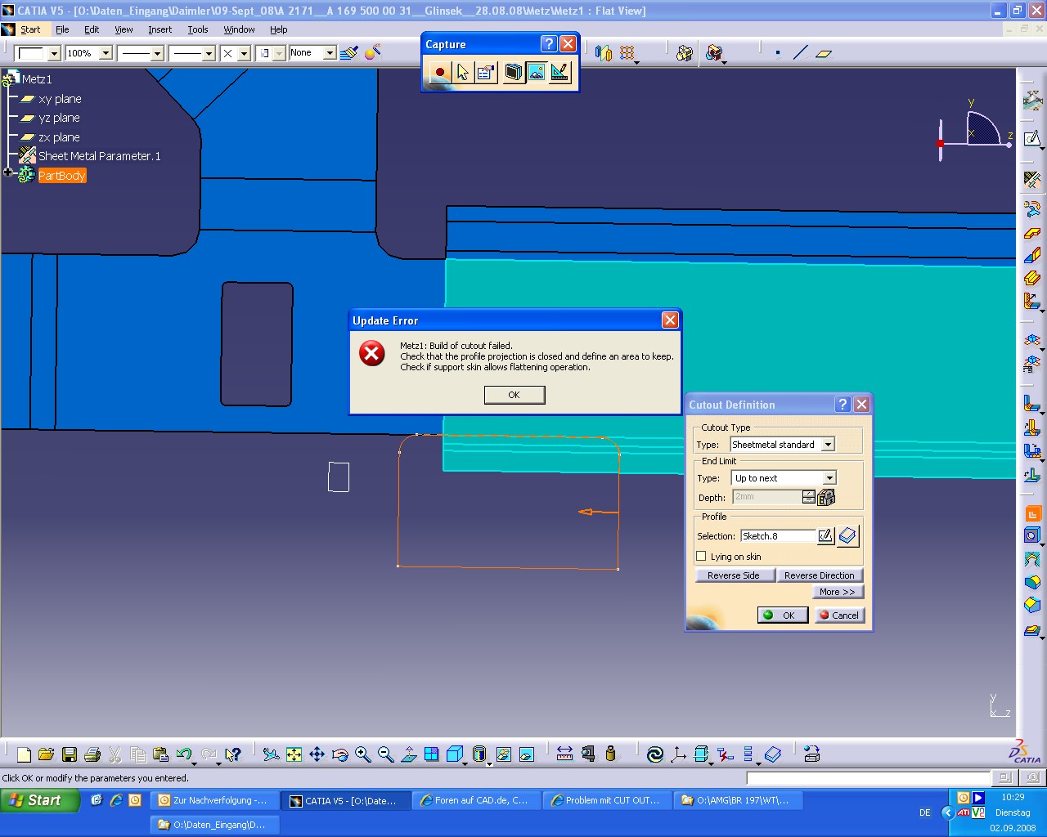Select zx plane in the tree
The height and width of the screenshot is (837, 1047).
59,137
